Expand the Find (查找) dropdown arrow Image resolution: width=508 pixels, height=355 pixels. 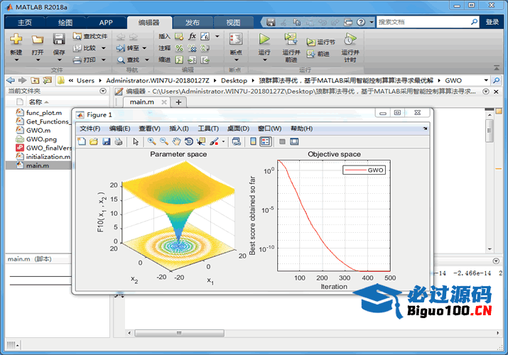147,60
